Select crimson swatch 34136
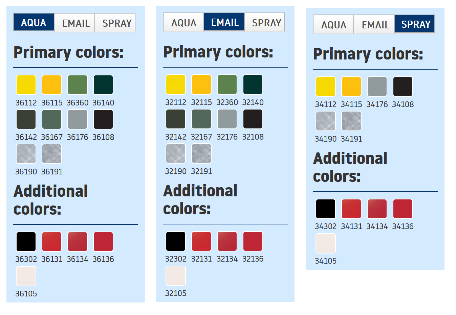 pos(403,209)
